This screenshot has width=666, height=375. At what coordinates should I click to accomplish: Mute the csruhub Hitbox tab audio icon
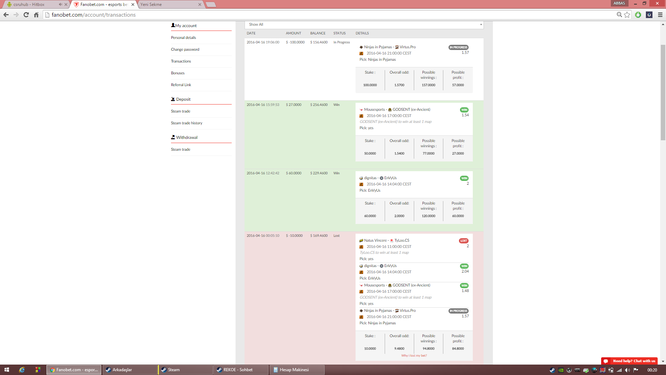click(60, 5)
